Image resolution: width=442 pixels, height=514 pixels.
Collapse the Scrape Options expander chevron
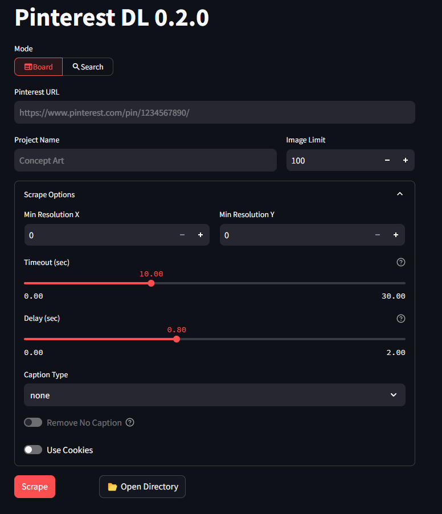[400, 194]
